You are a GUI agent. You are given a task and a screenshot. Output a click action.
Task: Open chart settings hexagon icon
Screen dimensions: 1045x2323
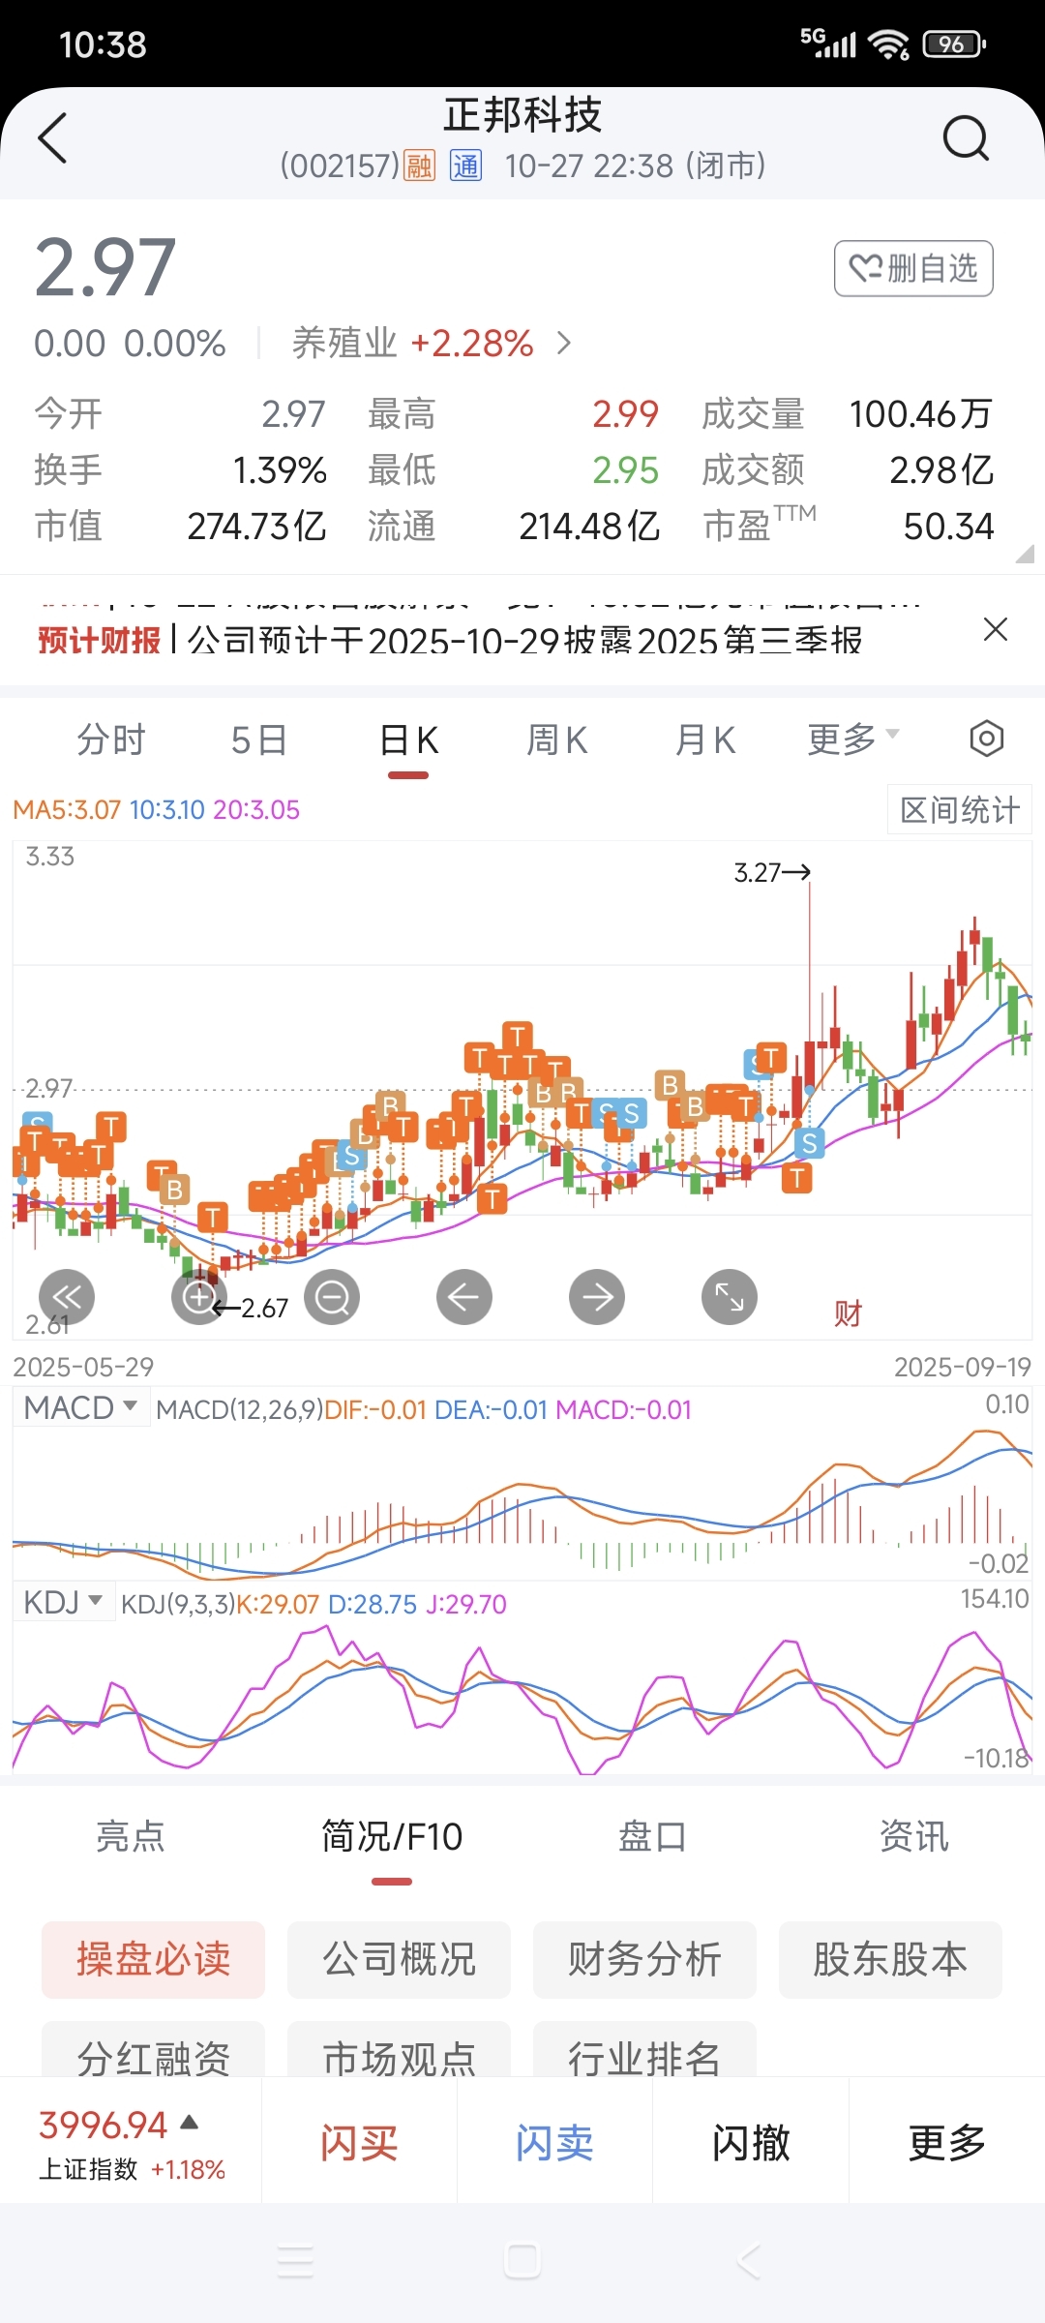tap(986, 739)
